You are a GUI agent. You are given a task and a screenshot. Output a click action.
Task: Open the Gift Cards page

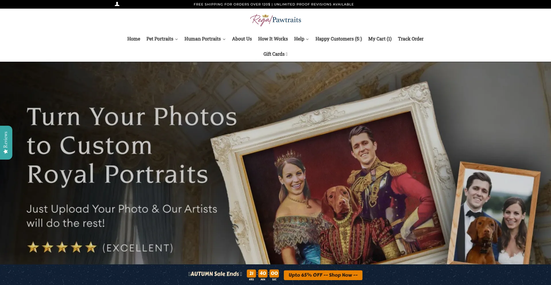point(275,54)
